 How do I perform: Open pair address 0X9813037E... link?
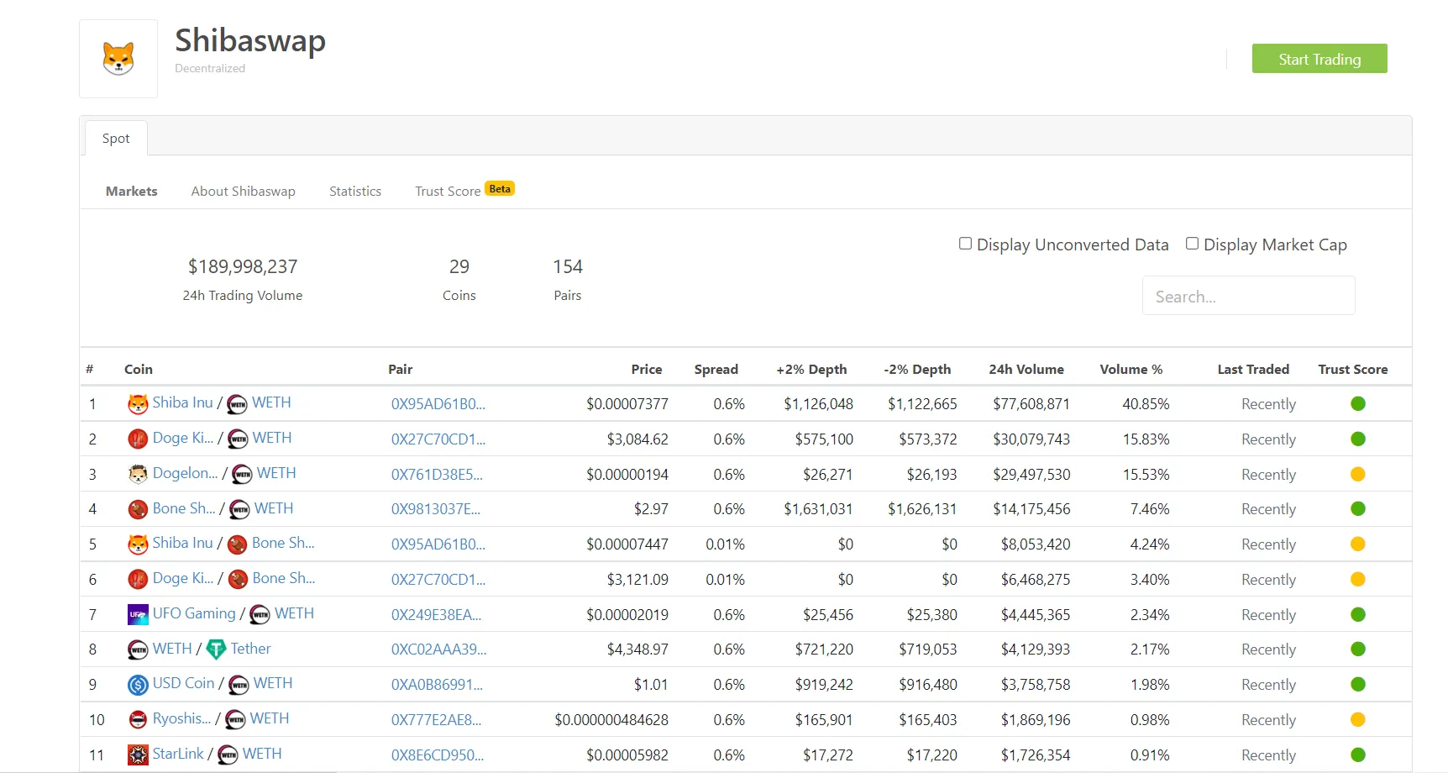[x=436, y=509]
